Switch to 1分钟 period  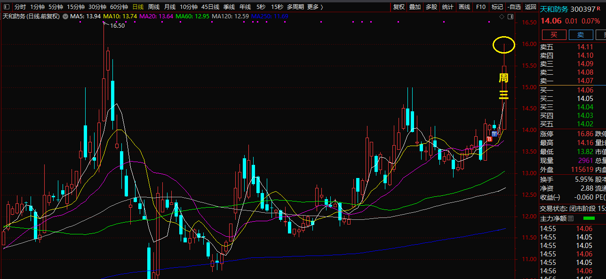[37, 7]
